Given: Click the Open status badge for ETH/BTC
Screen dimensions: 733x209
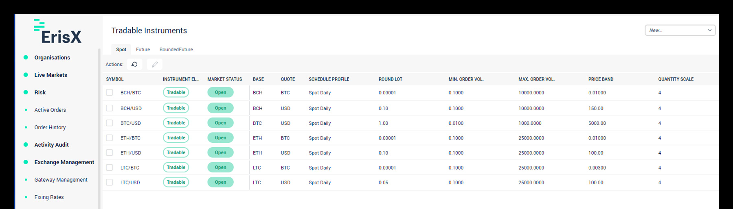Looking at the screenshot, I should tap(220, 138).
